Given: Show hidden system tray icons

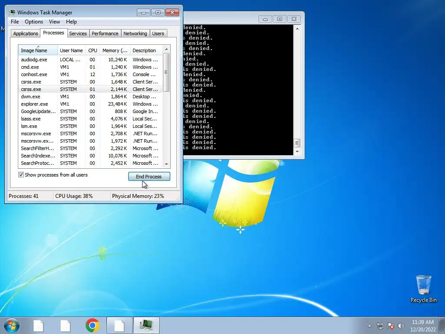Looking at the screenshot, I should (x=369, y=326).
